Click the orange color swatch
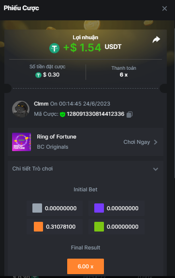This screenshot has width=175, height=278. point(38,227)
